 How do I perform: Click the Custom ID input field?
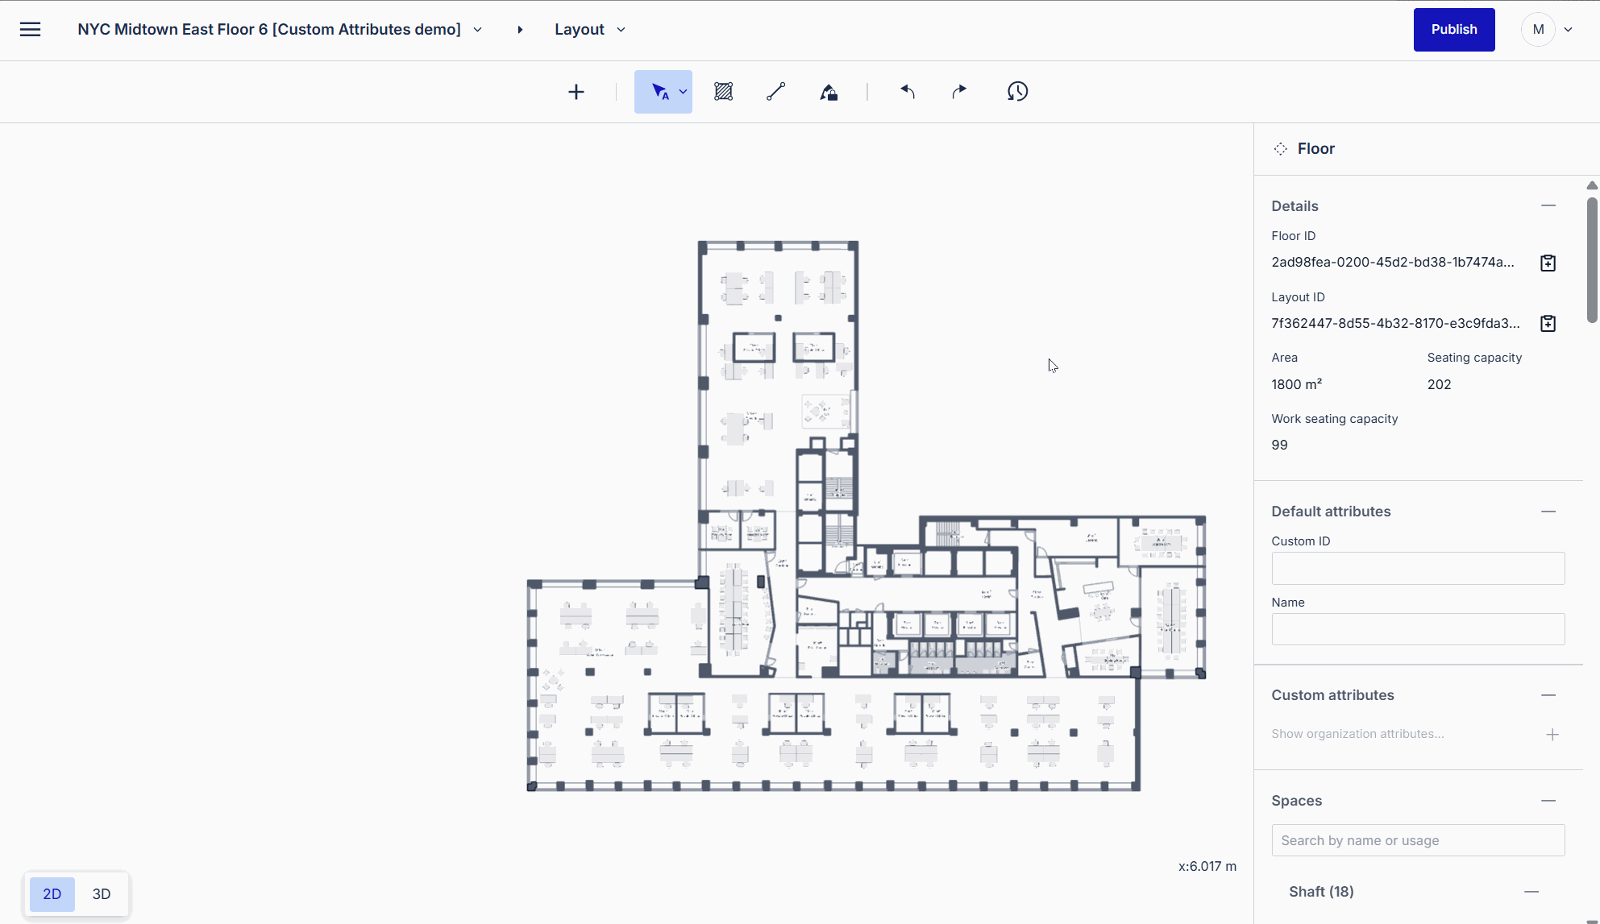click(1418, 569)
